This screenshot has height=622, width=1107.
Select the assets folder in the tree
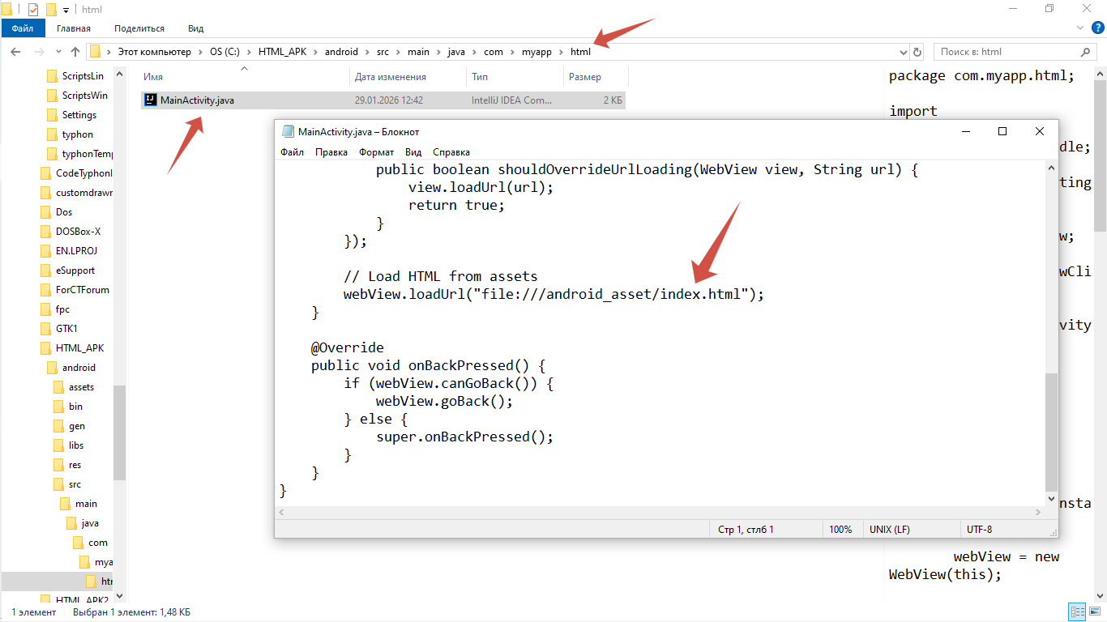(81, 387)
